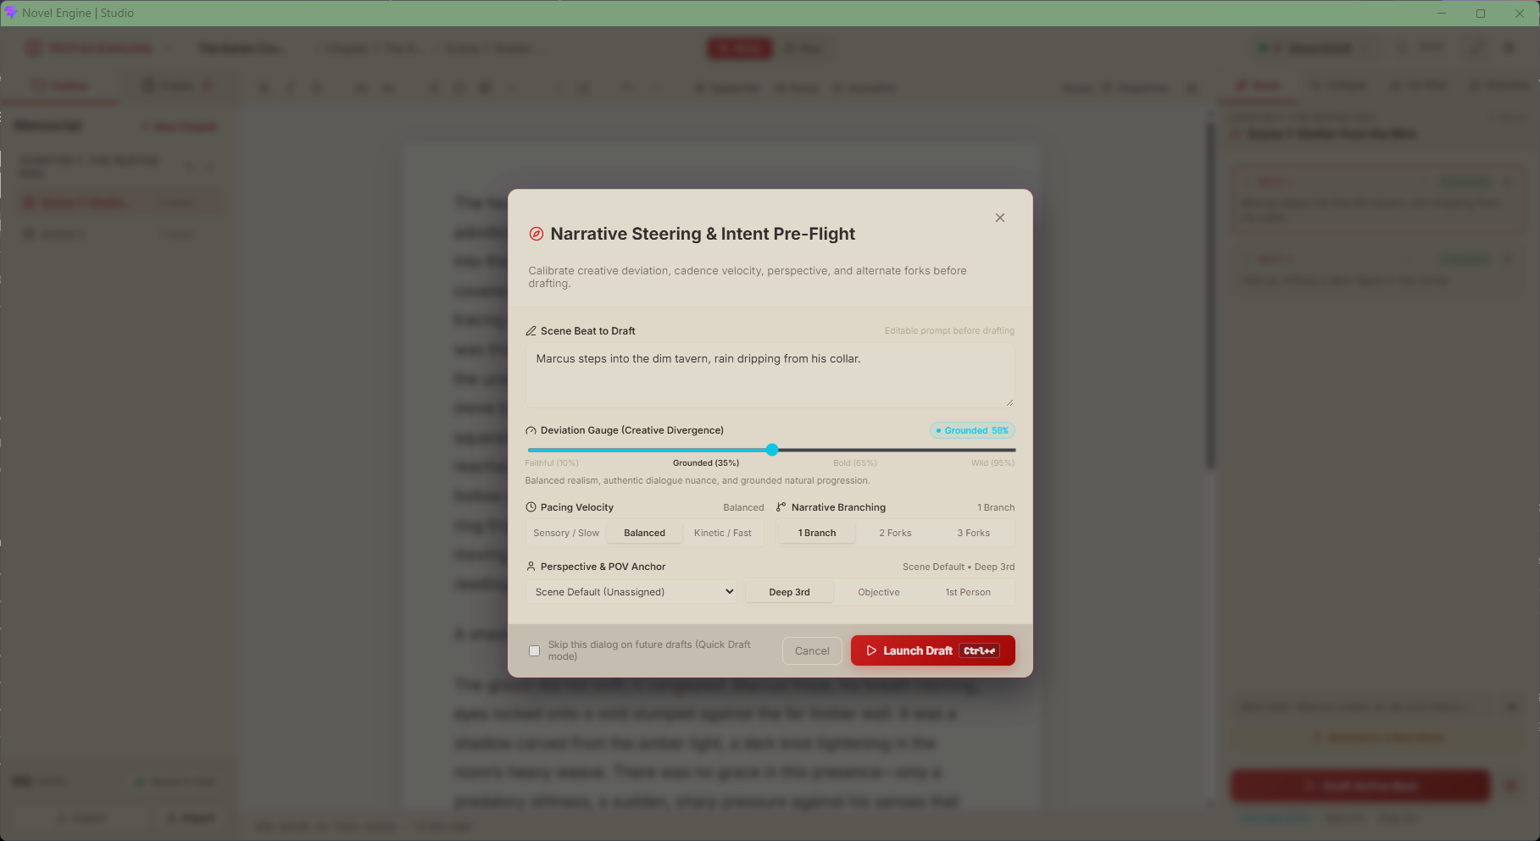Screen dimensions: 1540x841
Task: Edit the Scene Beat to Draft text box
Action: click(x=770, y=375)
